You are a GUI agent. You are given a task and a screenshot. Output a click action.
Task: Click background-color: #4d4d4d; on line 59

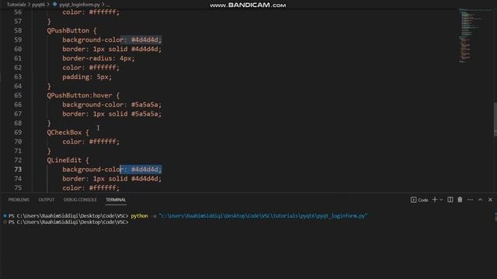point(112,40)
